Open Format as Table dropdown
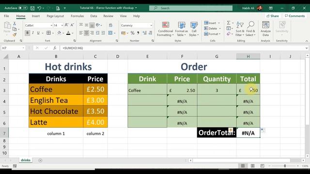This screenshot has width=310, height=174. tap(181, 29)
